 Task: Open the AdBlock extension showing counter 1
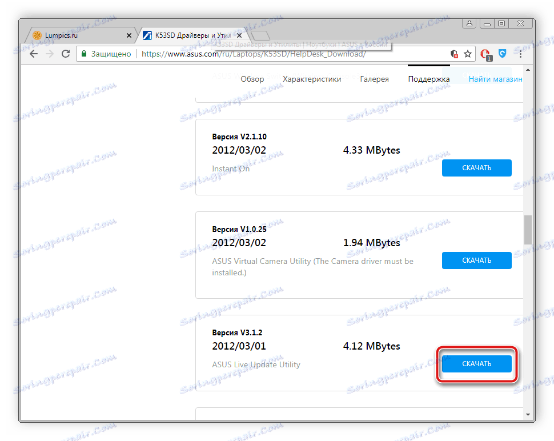(485, 54)
